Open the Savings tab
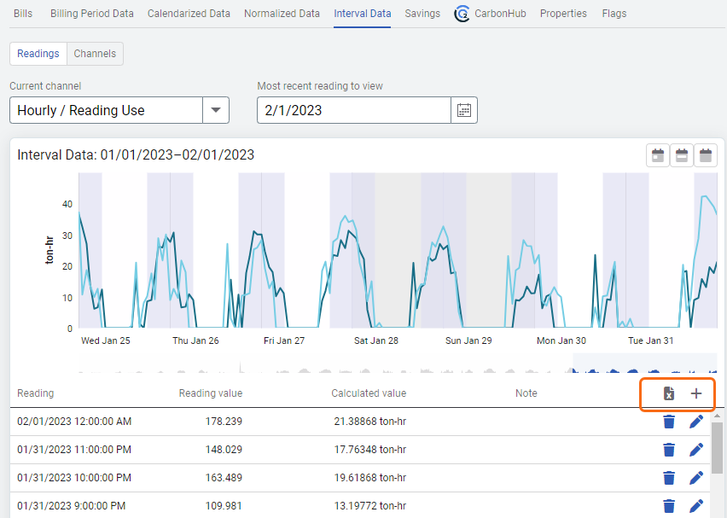727x518 pixels. (x=422, y=14)
